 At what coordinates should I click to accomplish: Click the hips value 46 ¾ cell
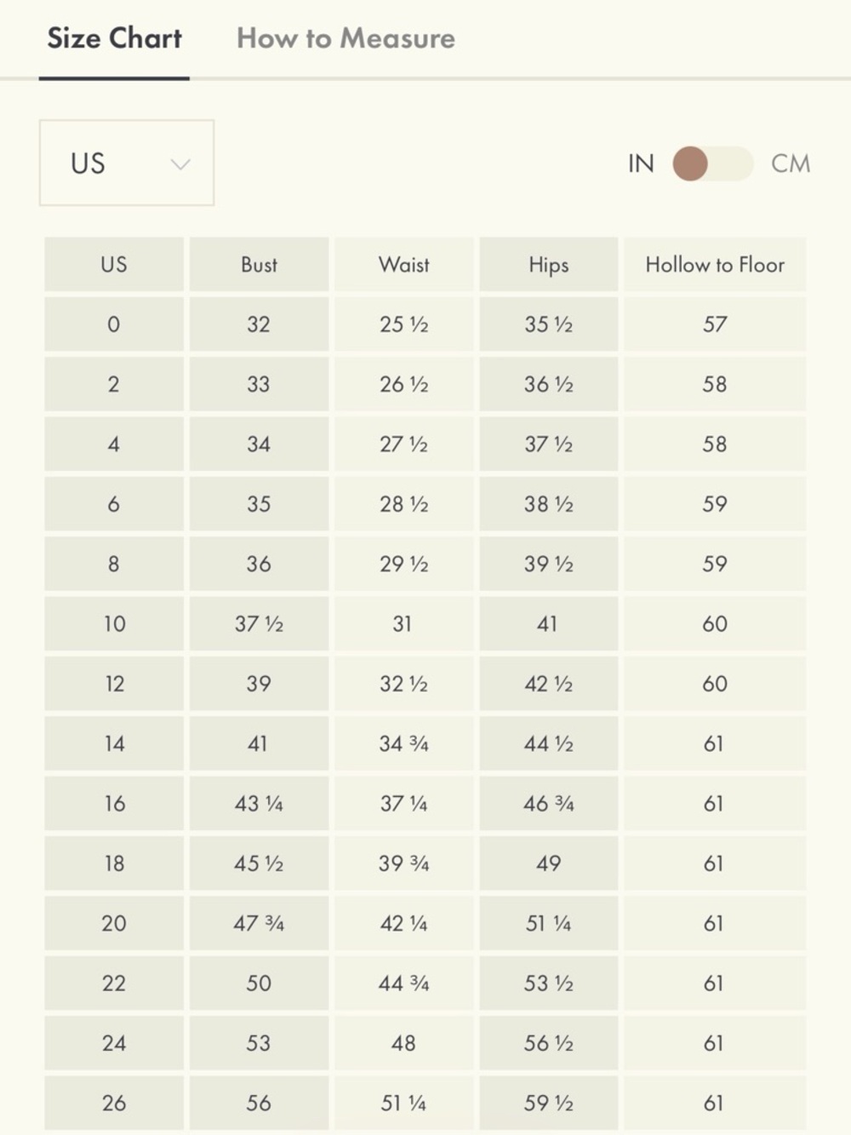(549, 804)
